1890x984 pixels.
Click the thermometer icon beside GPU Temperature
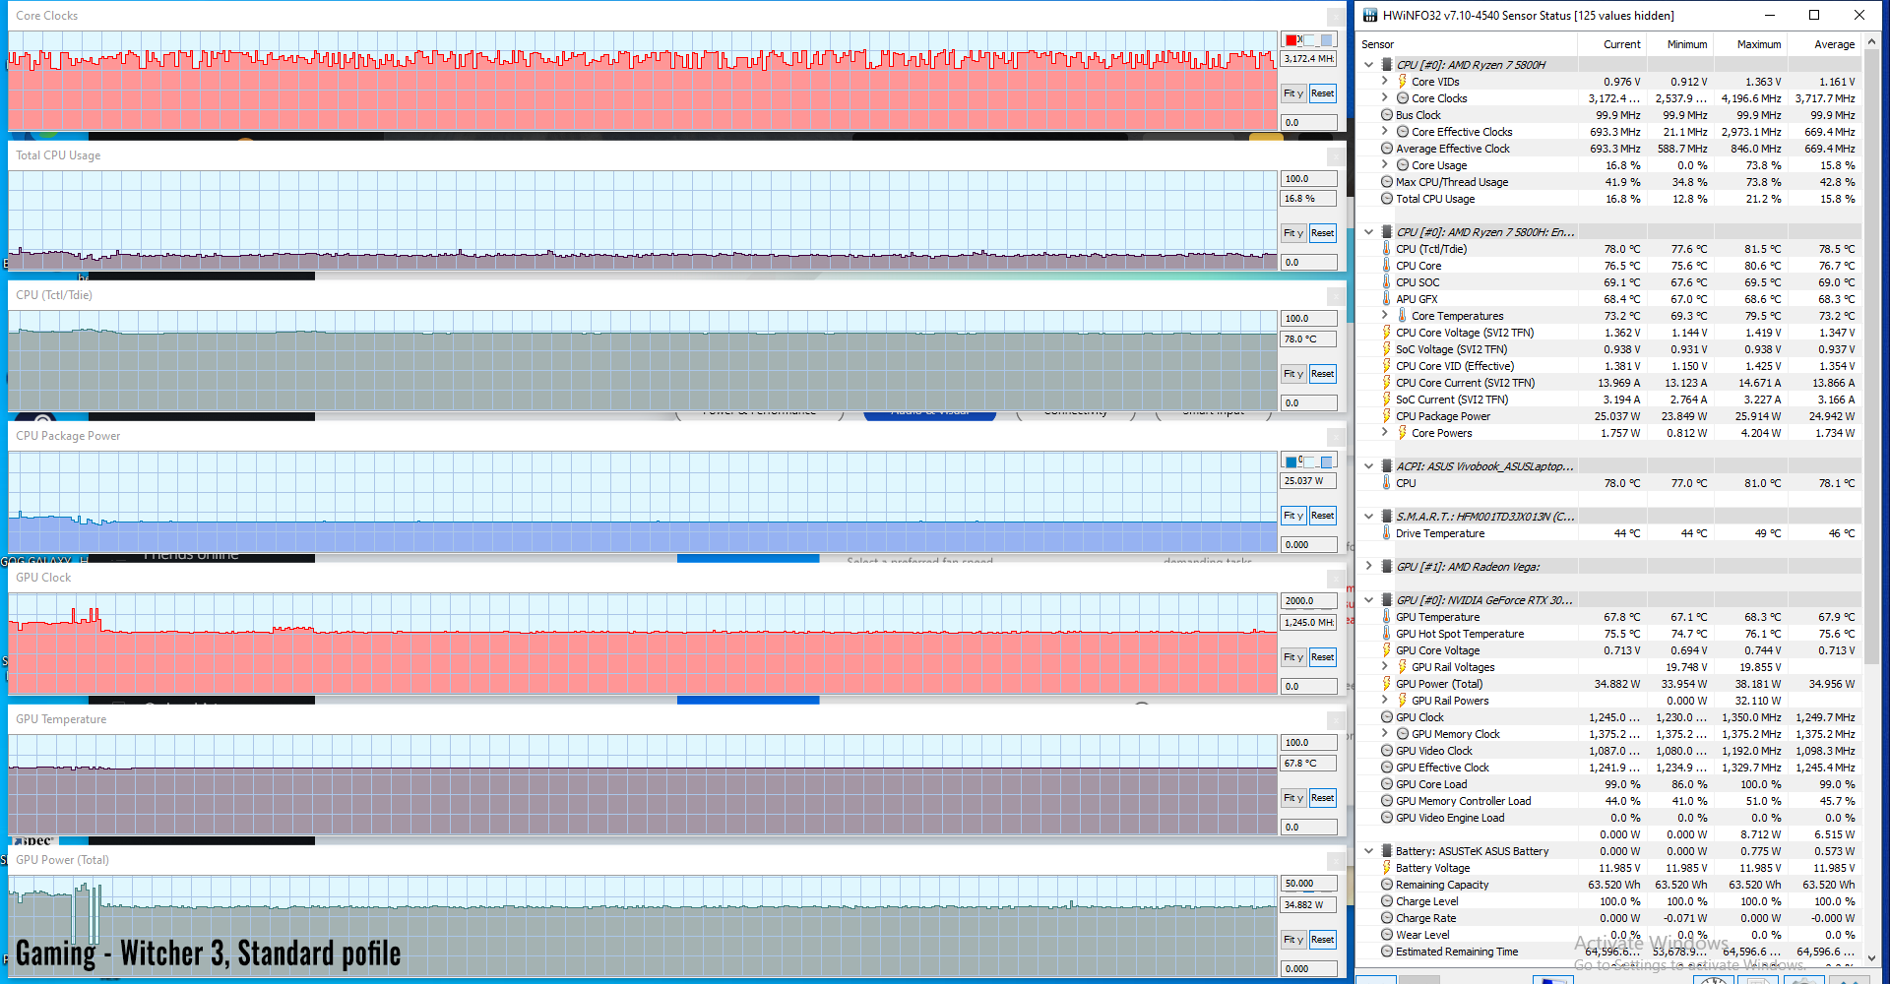coord(1386,617)
